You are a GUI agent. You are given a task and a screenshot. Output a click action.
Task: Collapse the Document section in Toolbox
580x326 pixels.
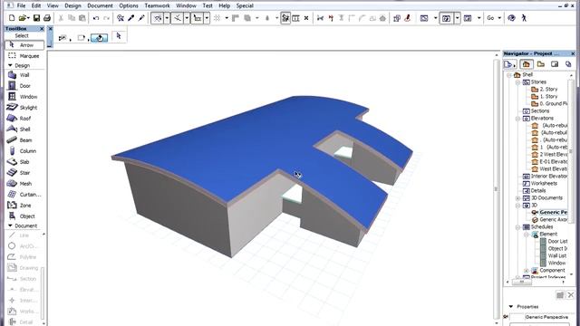point(10,225)
